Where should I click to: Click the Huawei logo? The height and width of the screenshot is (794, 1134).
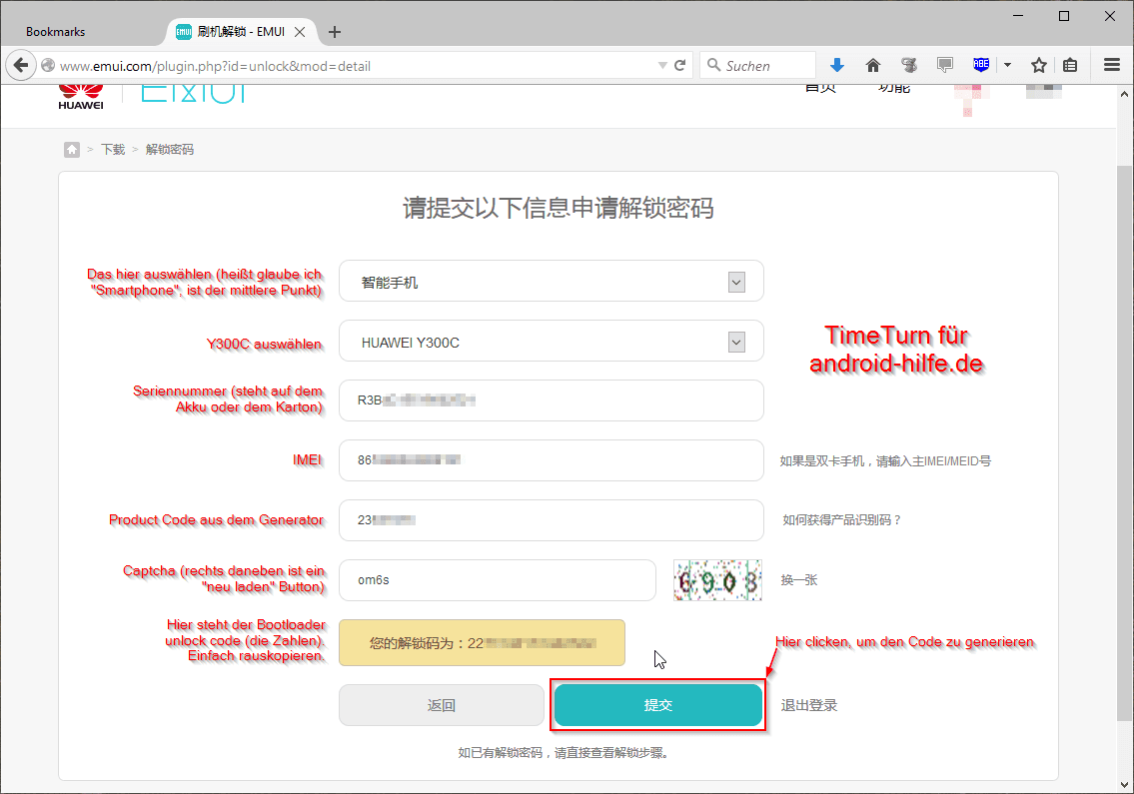click(x=81, y=97)
